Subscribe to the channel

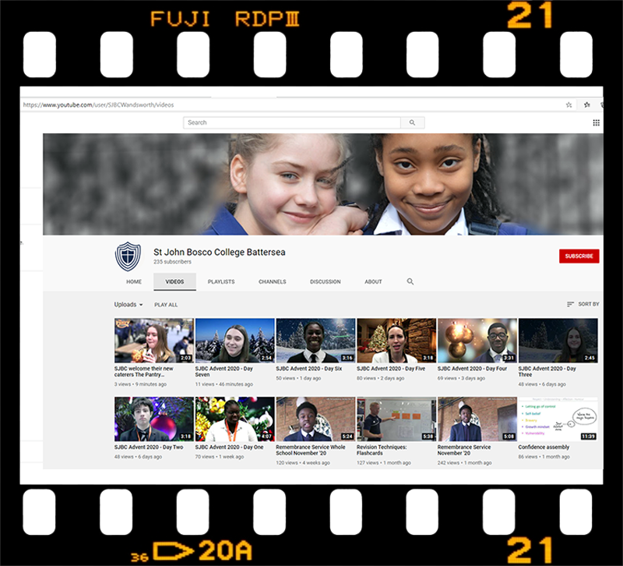[x=579, y=256]
